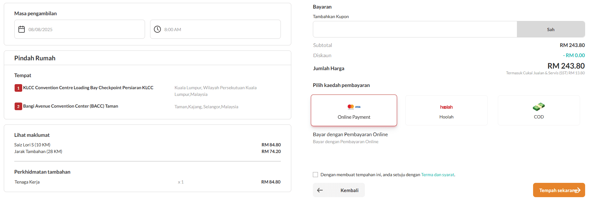Click the Pindah Rumah heading

coord(35,58)
